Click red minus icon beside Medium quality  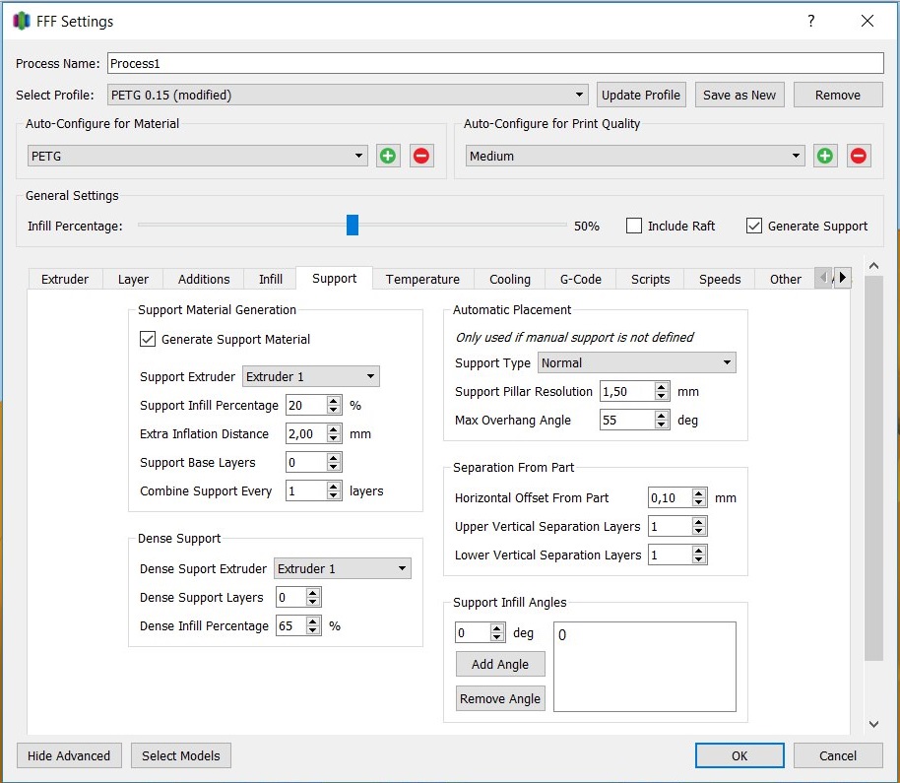tap(859, 156)
